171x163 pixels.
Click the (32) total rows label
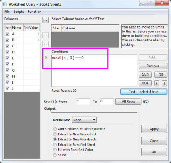coord(146,102)
